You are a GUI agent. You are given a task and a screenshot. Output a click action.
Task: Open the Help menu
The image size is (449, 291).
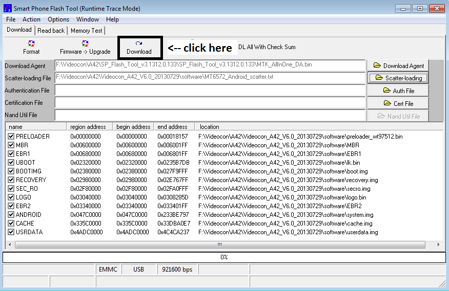(112, 19)
